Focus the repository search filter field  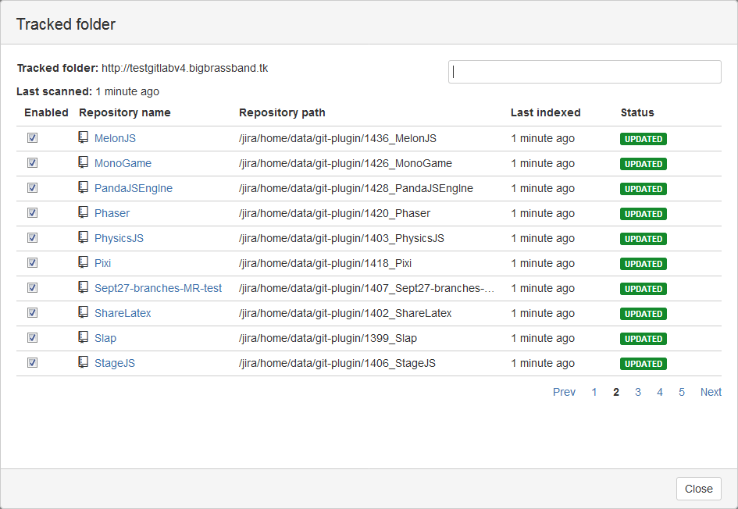point(585,72)
